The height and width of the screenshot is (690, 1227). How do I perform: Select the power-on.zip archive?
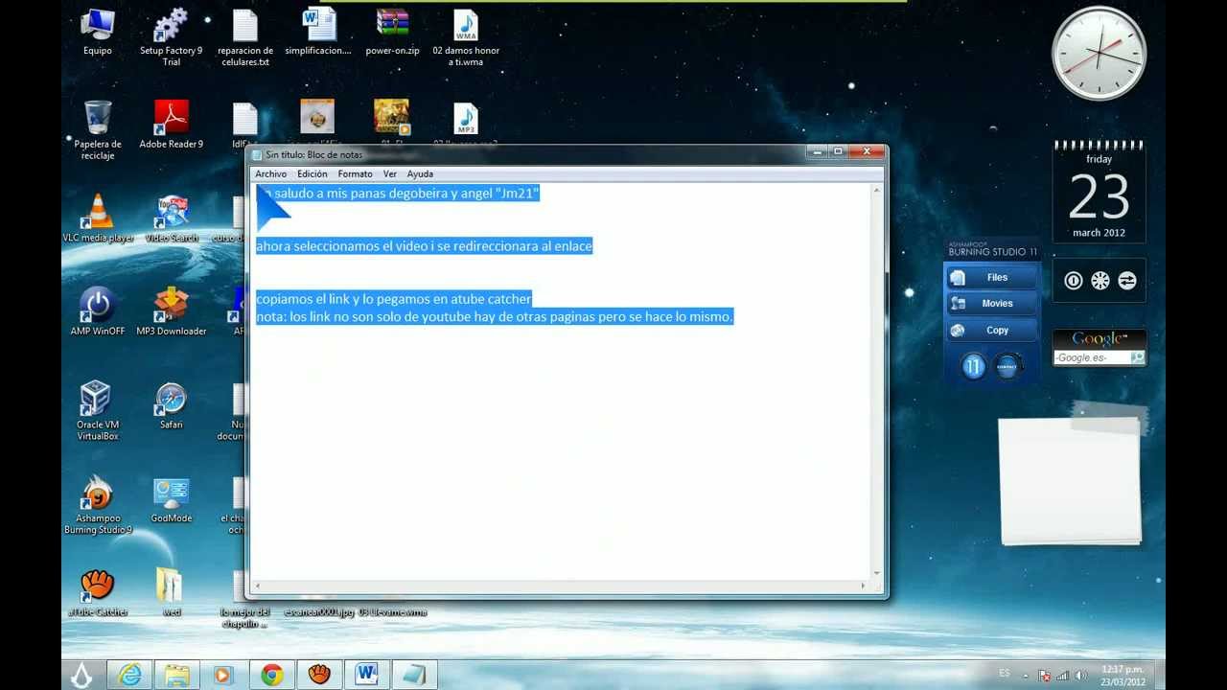[x=392, y=33]
